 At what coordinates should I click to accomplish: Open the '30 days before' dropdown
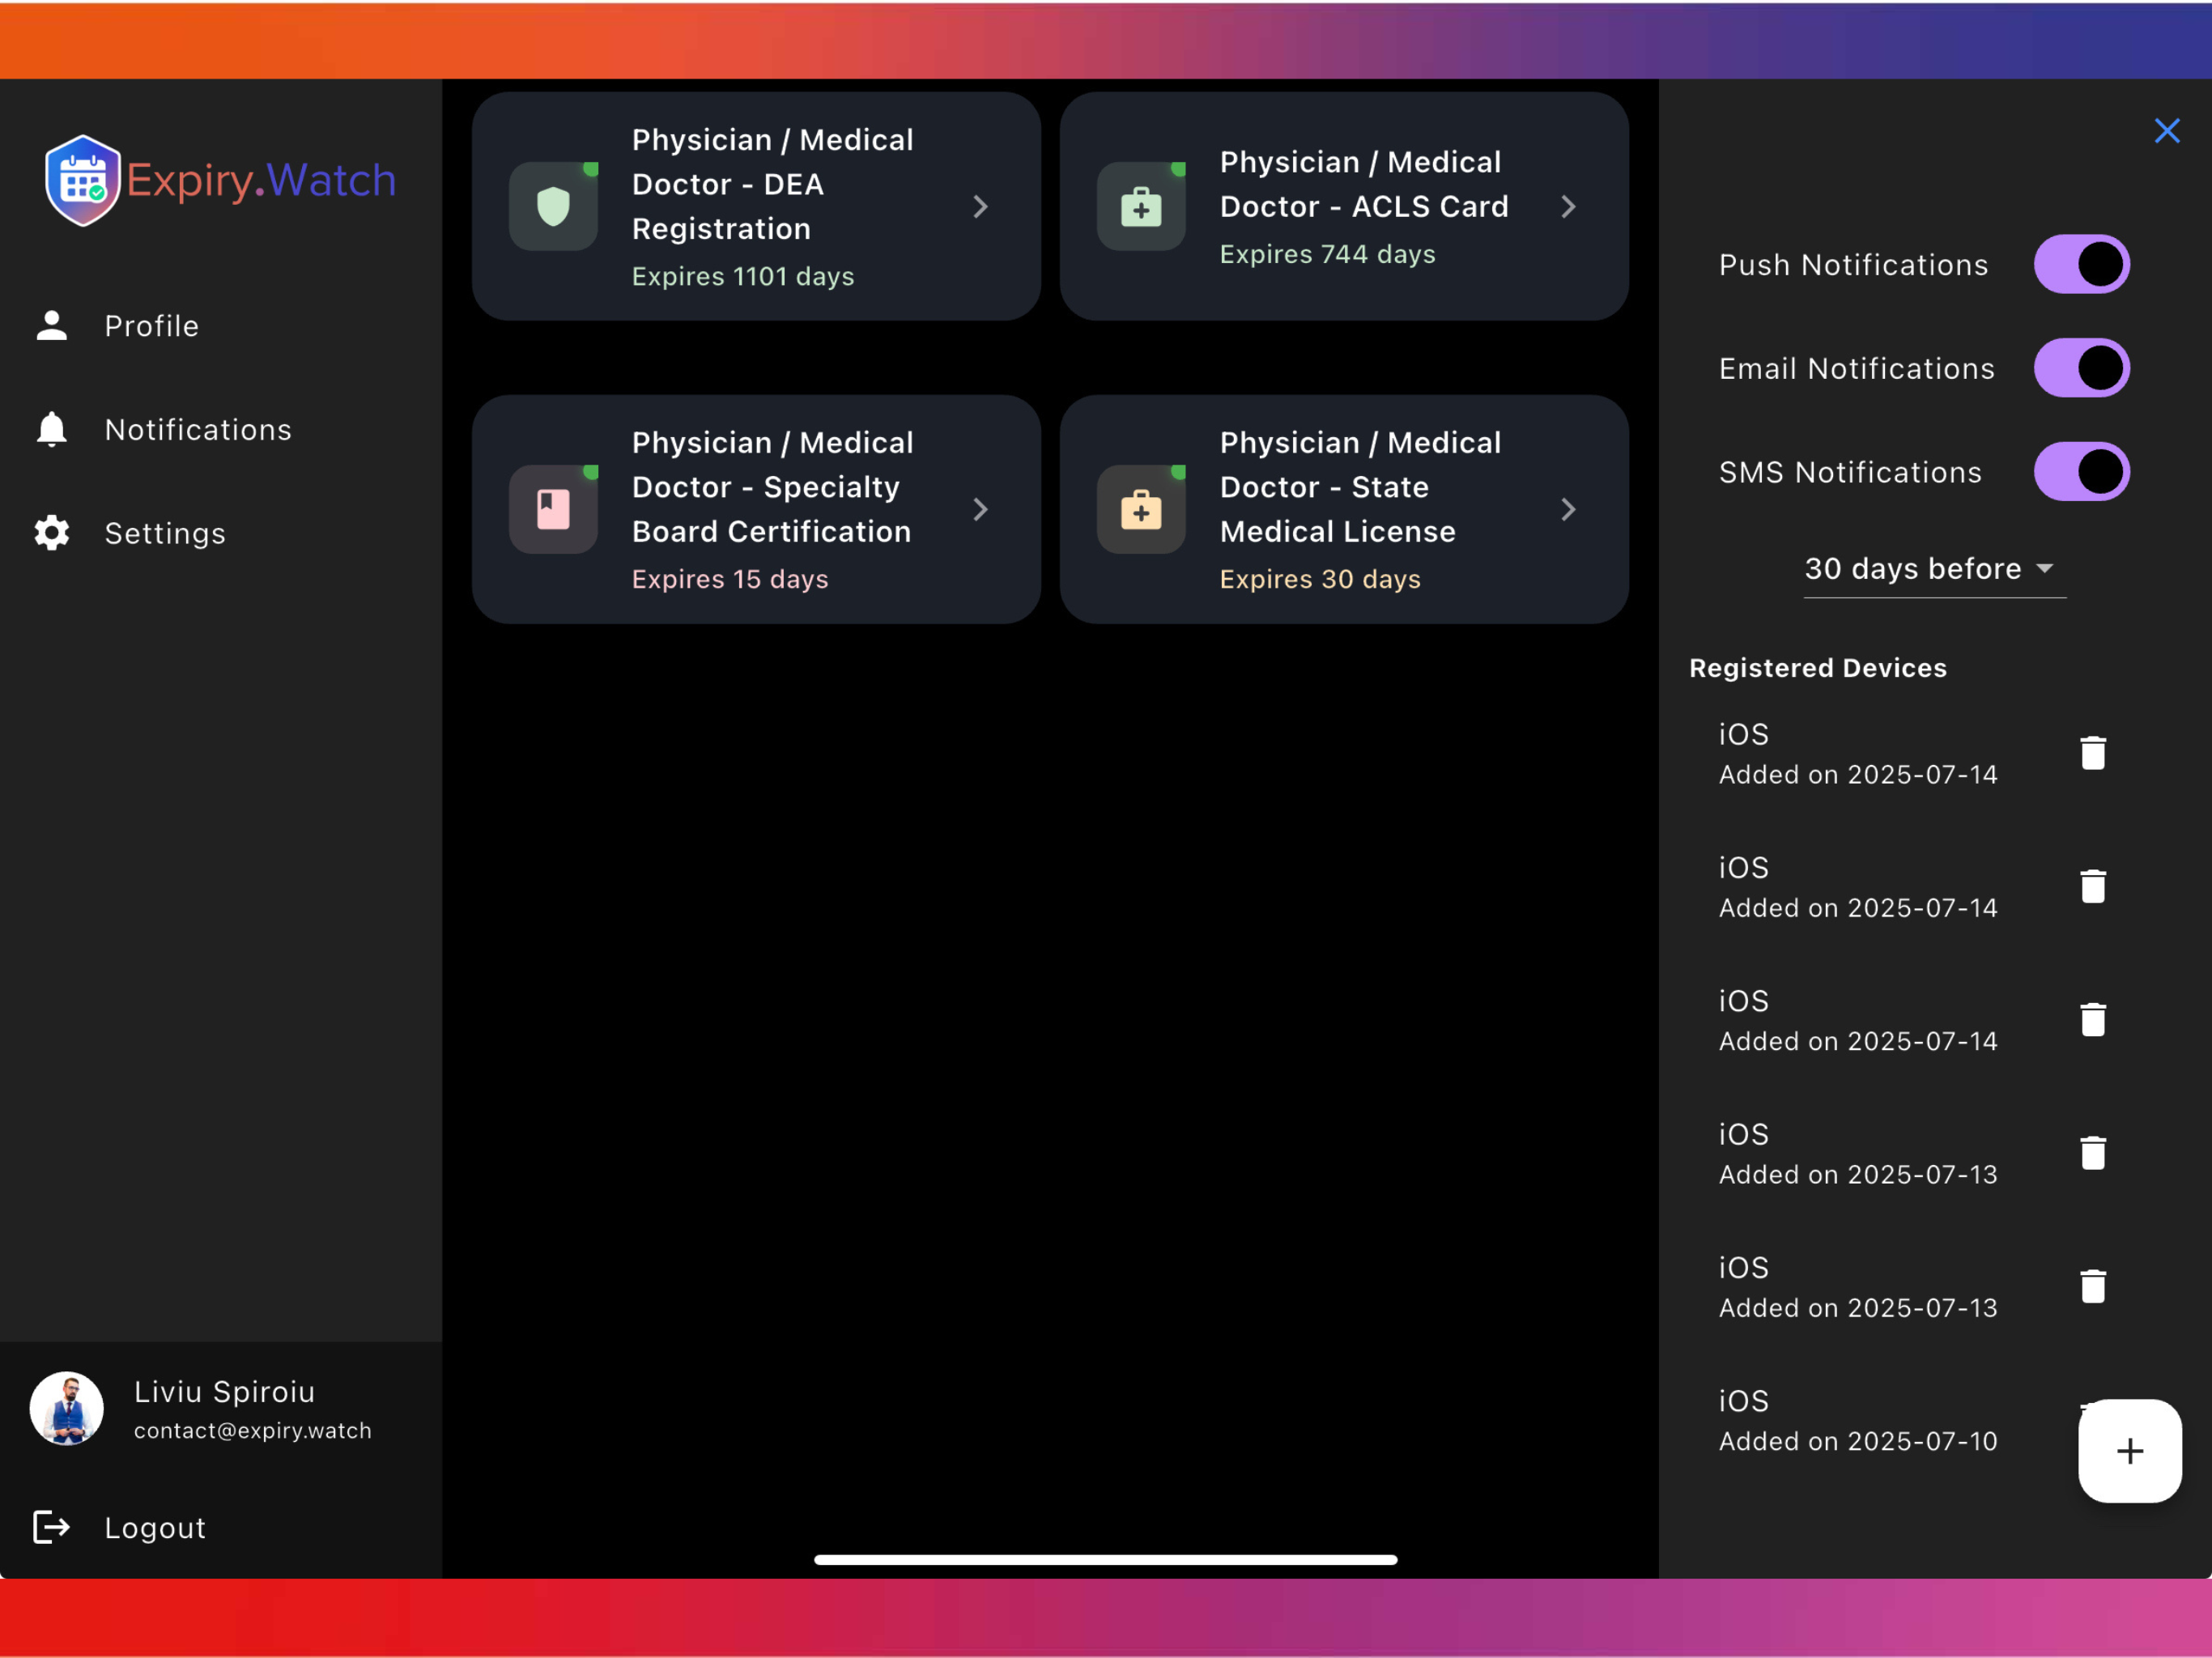point(1934,569)
